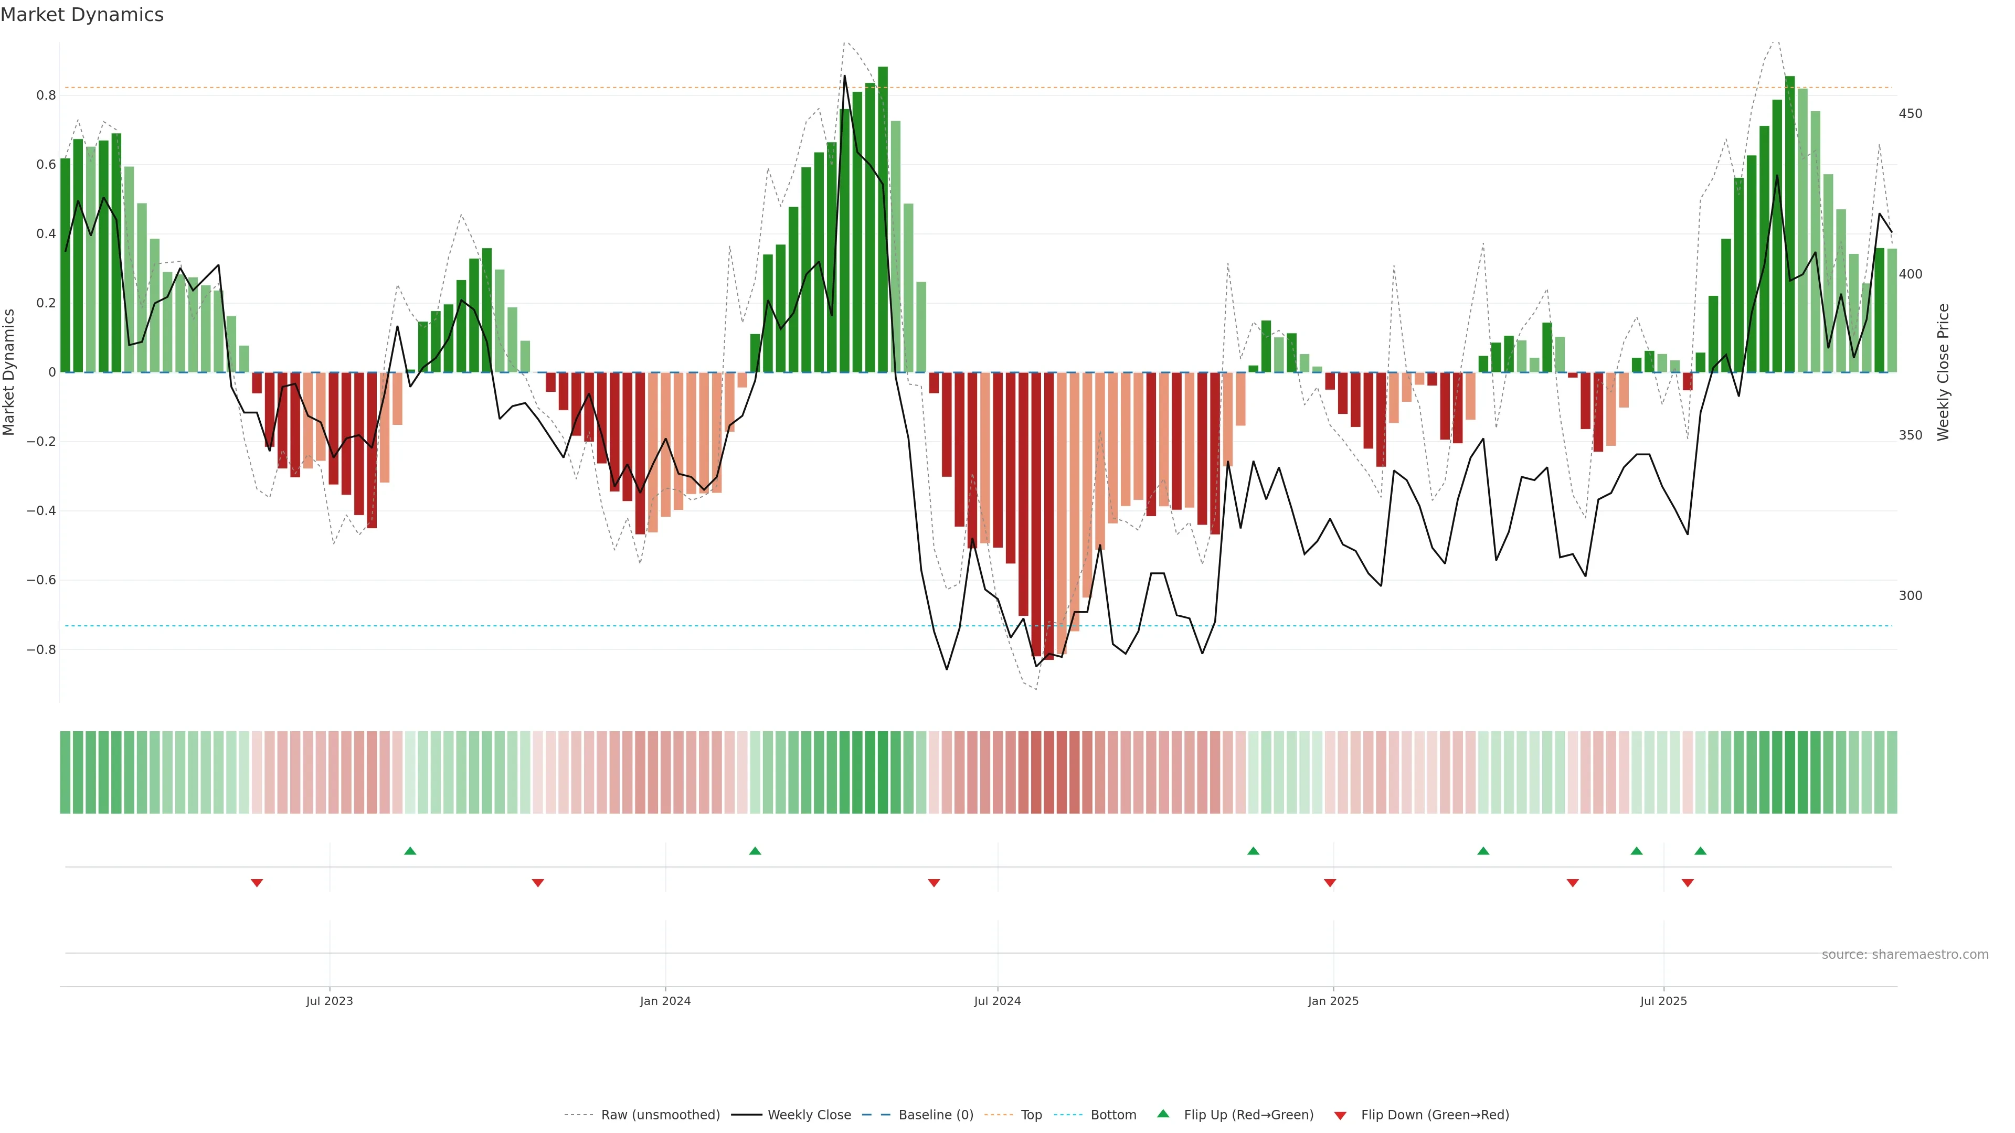The image size is (2015, 1133).
Task: Click the first green cell in the heatmap strip
Action: (66, 773)
